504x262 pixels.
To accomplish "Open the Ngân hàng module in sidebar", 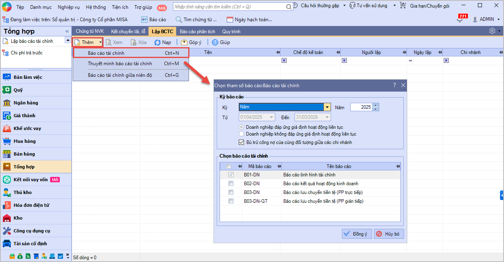I will [26, 103].
